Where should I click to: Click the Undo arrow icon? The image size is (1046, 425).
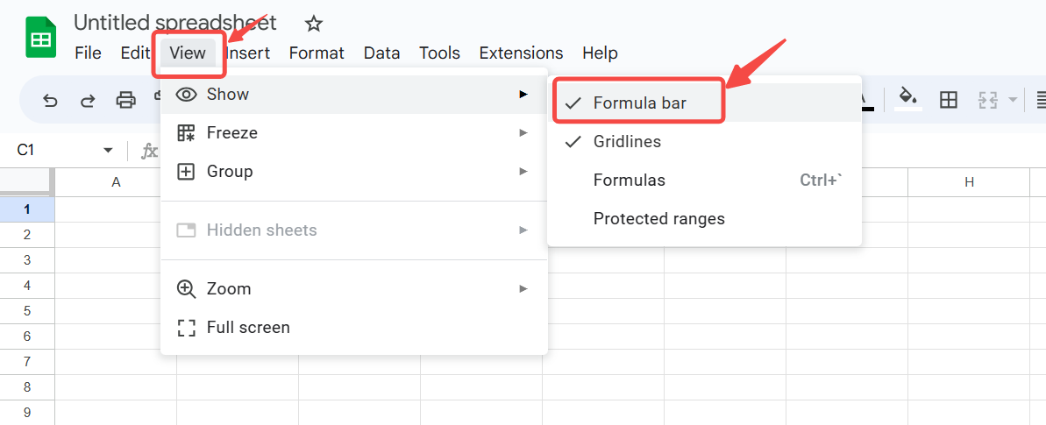[50, 100]
